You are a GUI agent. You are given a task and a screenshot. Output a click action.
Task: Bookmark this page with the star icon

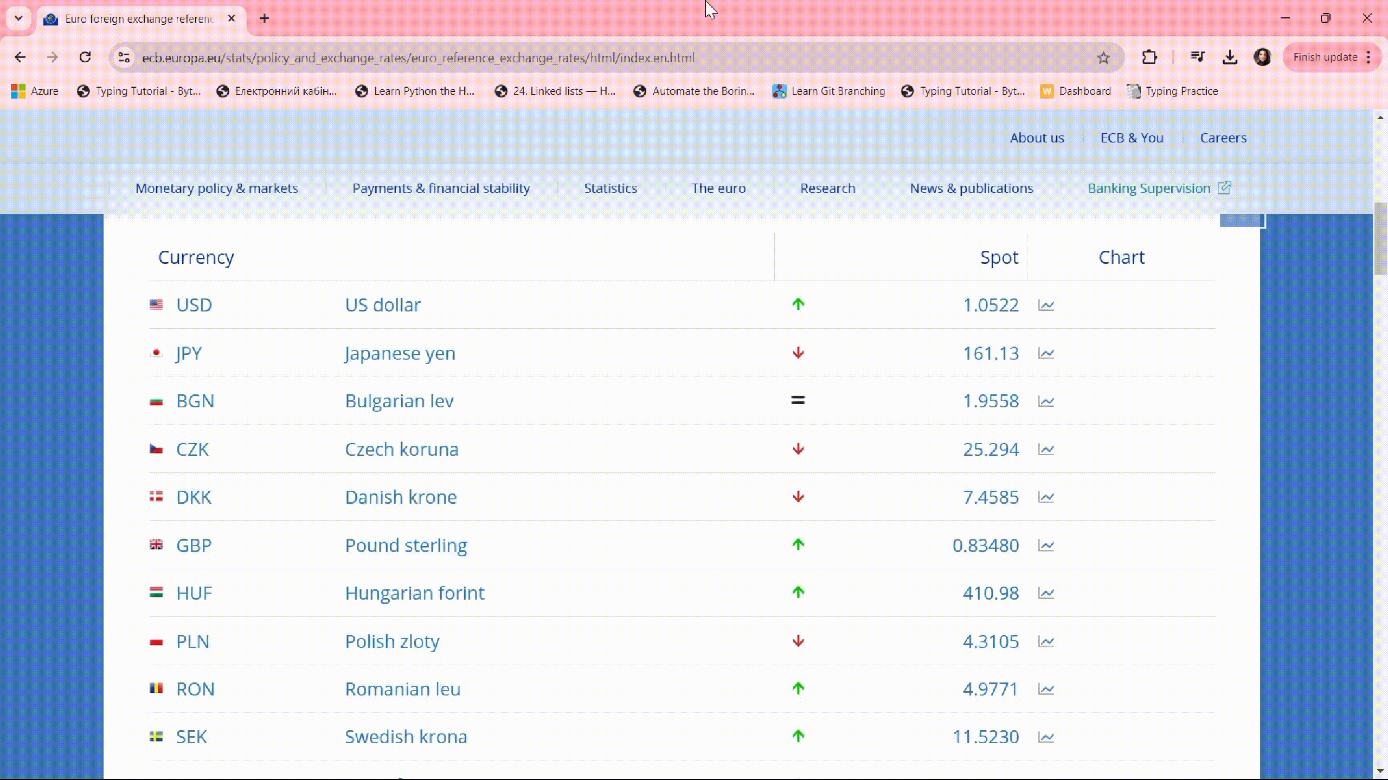(1103, 57)
